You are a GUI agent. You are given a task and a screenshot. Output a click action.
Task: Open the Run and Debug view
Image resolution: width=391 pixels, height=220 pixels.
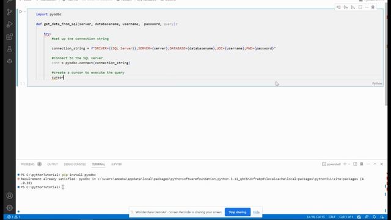(10, 24)
